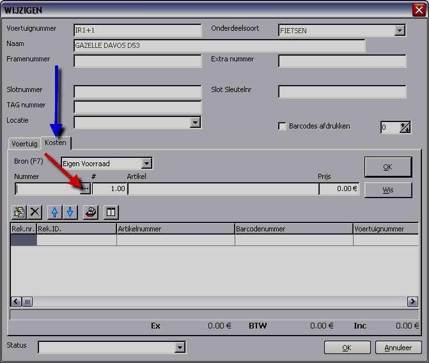Select the Kosten tab
The height and width of the screenshot is (363, 429).
point(56,143)
